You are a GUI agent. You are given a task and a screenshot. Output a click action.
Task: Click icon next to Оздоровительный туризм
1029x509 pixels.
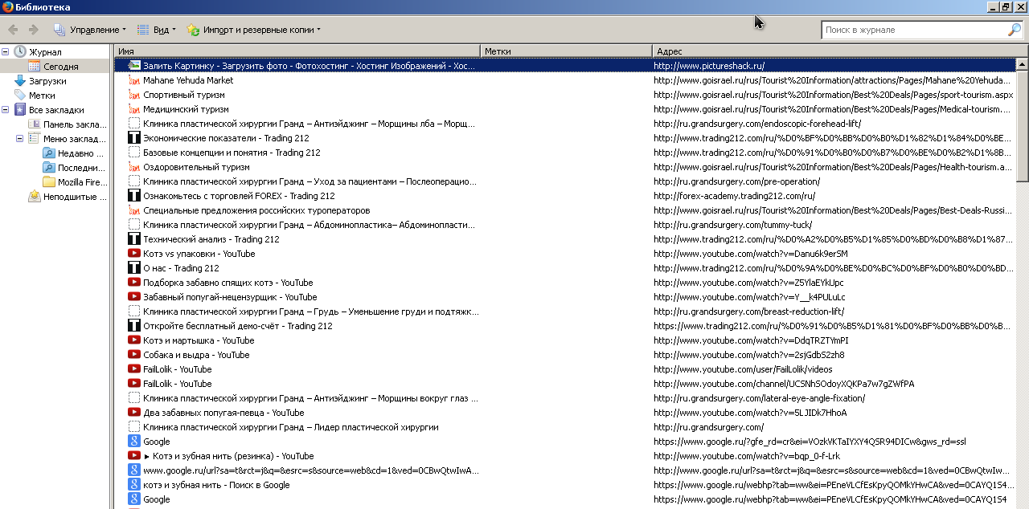click(134, 167)
